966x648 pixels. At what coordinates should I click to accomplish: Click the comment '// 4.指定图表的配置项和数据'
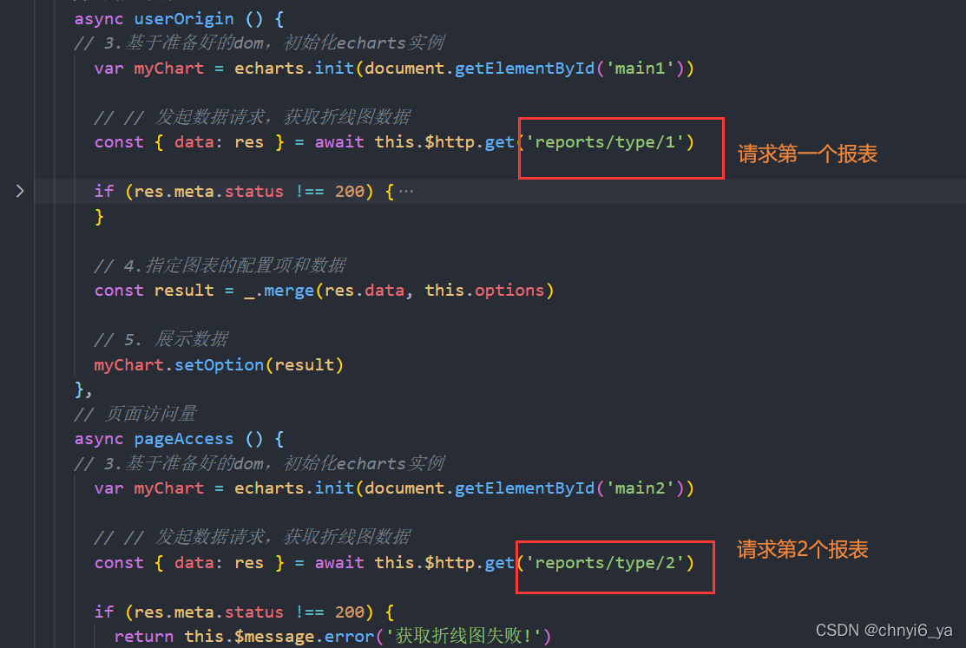220,265
